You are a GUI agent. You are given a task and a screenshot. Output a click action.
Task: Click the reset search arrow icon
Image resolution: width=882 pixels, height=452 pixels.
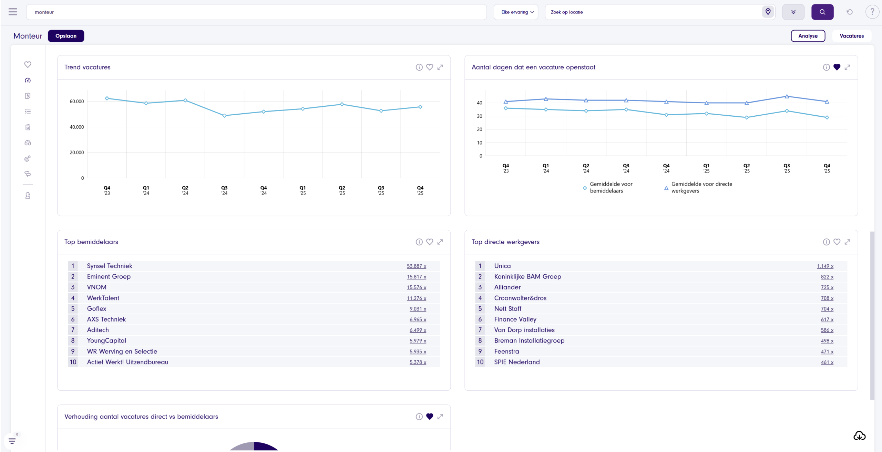coord(850,12)
